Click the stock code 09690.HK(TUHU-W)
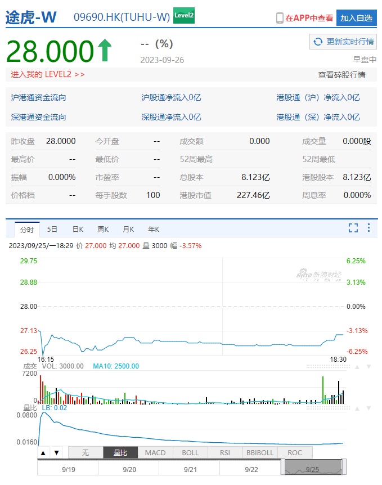Viewport: 382px width, 485px height. 122,17
